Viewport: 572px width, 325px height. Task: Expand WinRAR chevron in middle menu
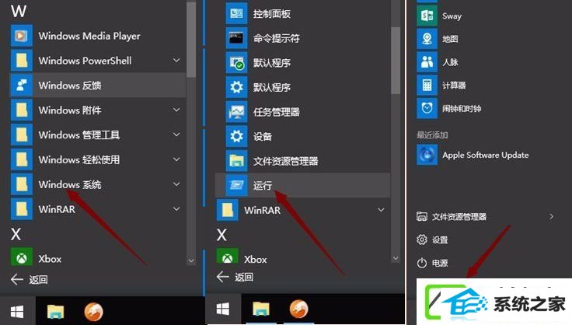(x=382, y=210)
